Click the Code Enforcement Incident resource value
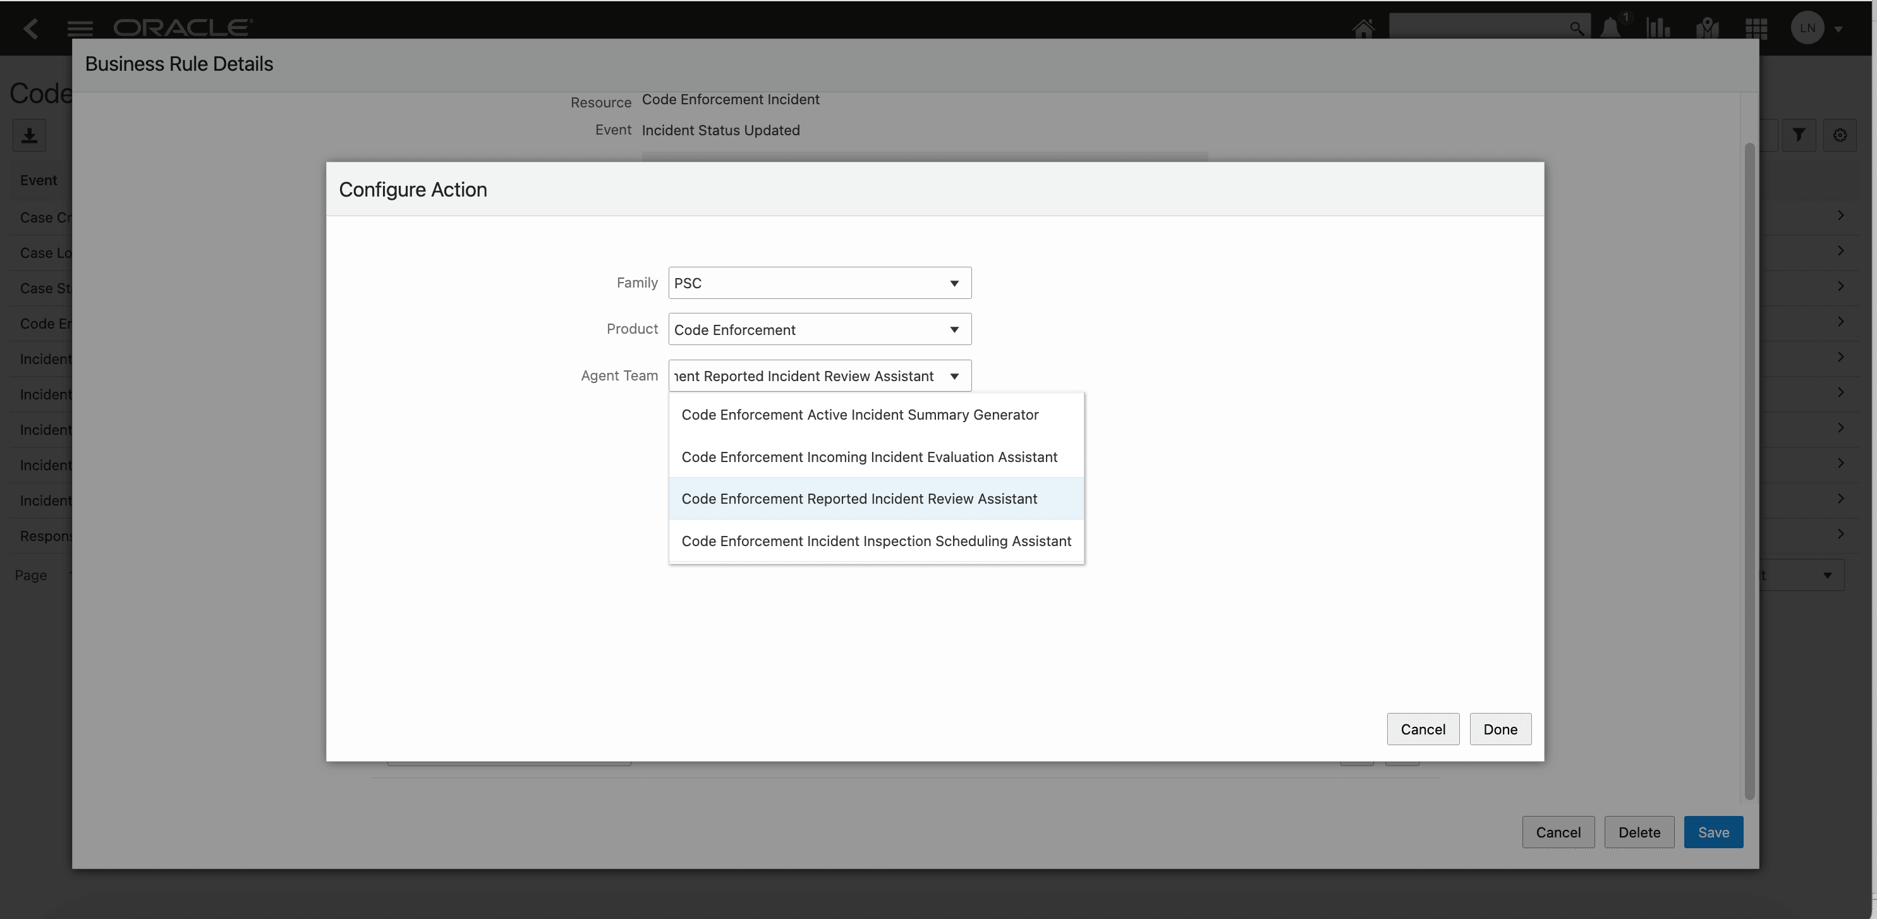This screenshot has width=1877, height=919. 730,99
